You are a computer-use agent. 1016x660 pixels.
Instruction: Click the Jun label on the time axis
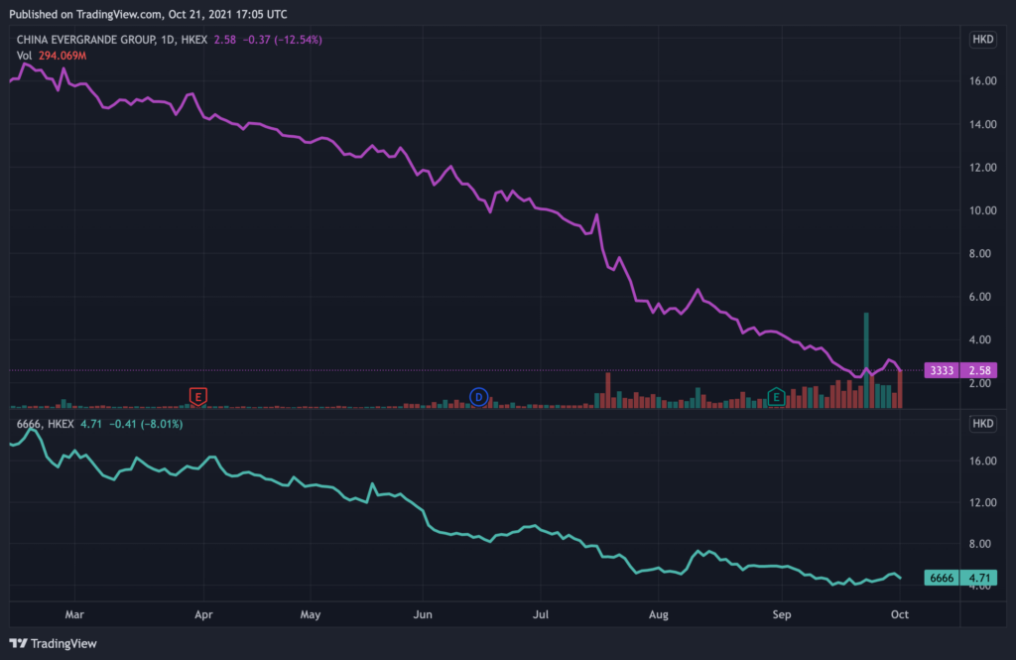pos(423,614)
